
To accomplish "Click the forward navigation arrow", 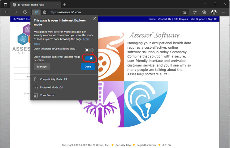I will pyautogui.click(x=15, y=12).
